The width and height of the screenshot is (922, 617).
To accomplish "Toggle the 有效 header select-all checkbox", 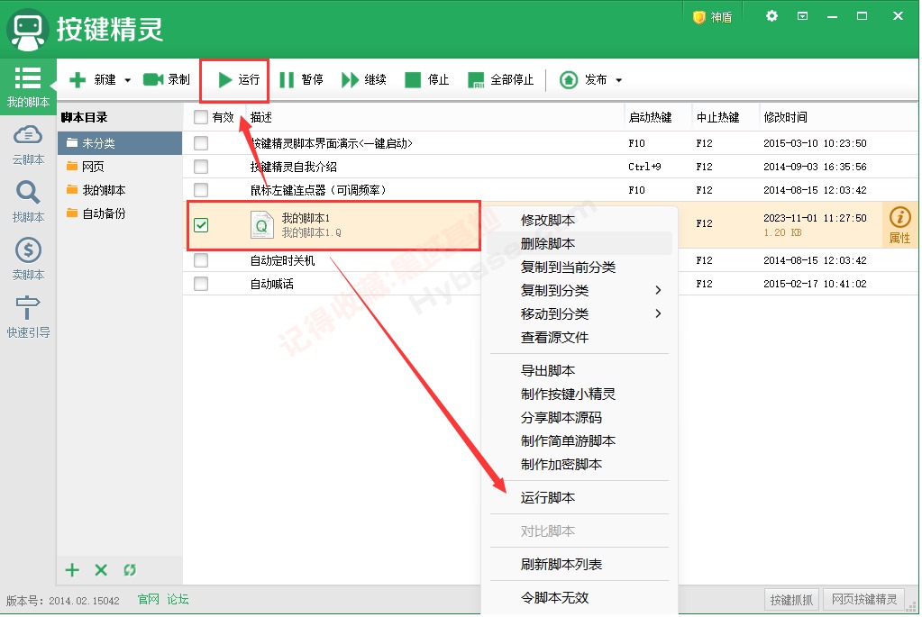I will coord(200,117).
